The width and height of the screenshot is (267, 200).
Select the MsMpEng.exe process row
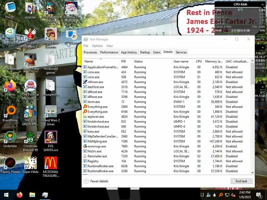167,141
